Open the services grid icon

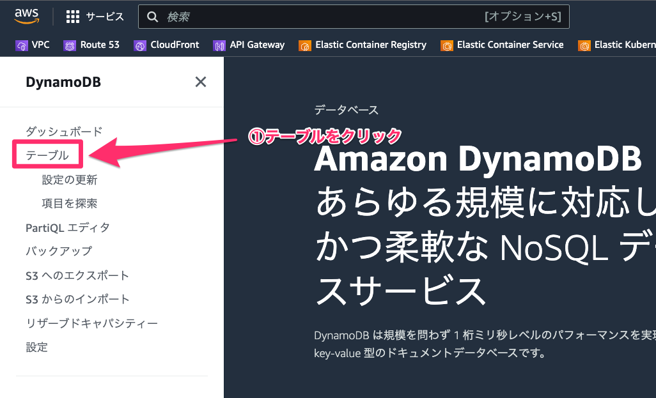click(73, 17)
